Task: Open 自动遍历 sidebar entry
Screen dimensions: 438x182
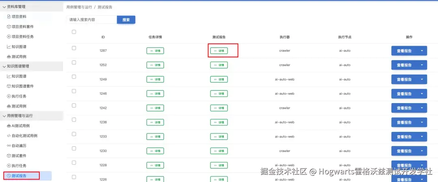Action: 17,146
